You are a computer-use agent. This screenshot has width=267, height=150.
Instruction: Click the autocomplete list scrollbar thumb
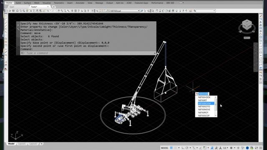[x=216, y=104]
